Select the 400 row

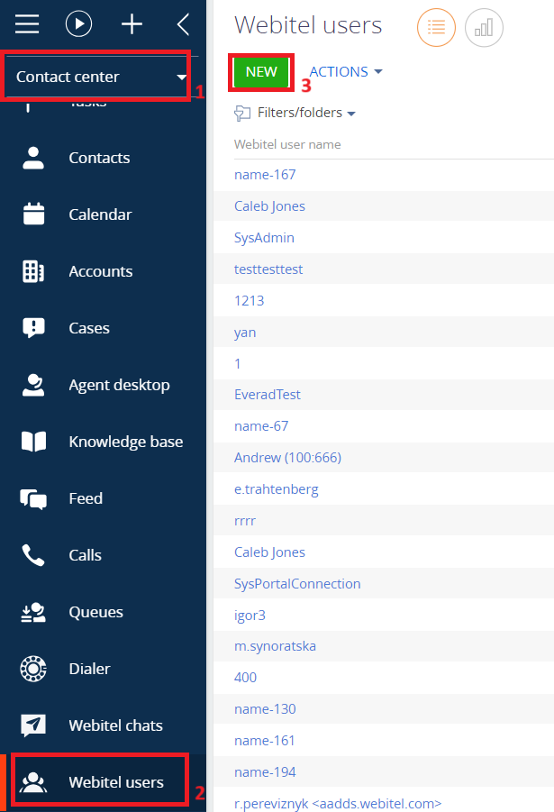coord(384,678)
